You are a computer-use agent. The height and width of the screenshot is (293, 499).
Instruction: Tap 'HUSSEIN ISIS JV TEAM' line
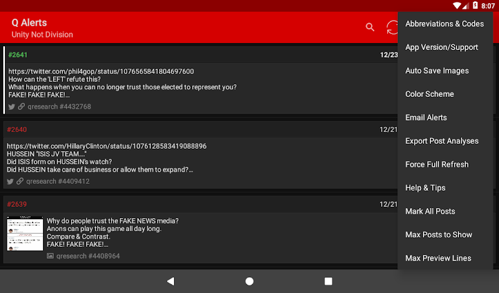(47, 154)
